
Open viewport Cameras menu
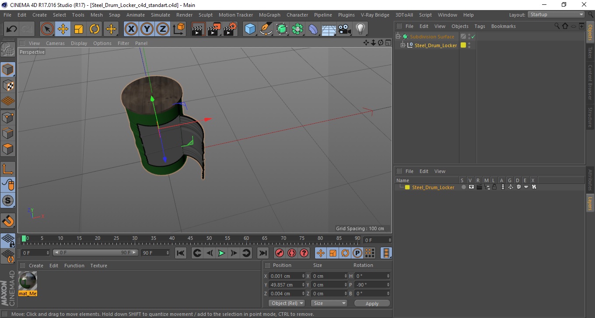coord(55,43)
